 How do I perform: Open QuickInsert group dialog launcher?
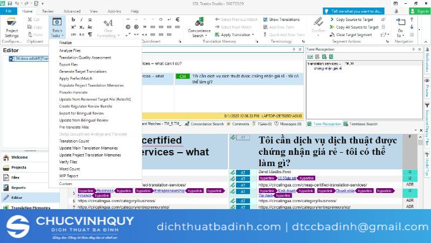(x=180, y=41)
